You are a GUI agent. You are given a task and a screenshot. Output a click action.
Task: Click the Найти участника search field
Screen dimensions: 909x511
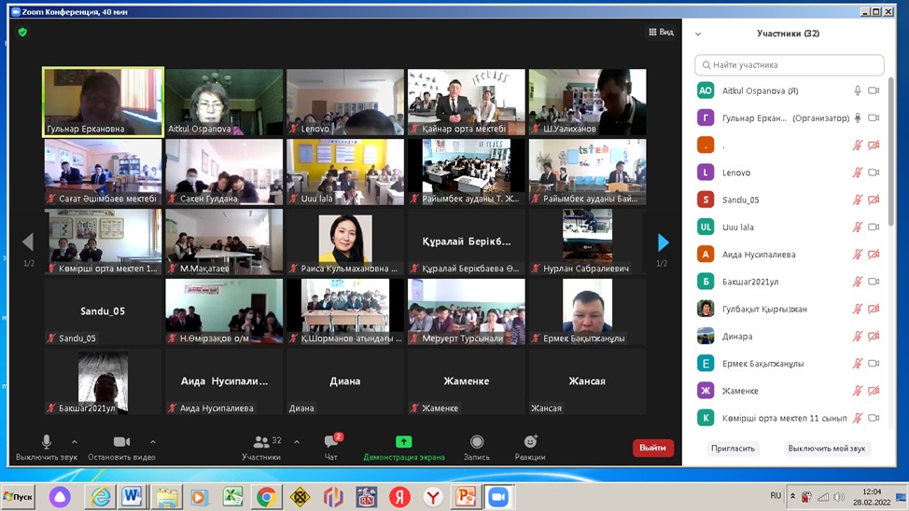[x=789, y=65]
